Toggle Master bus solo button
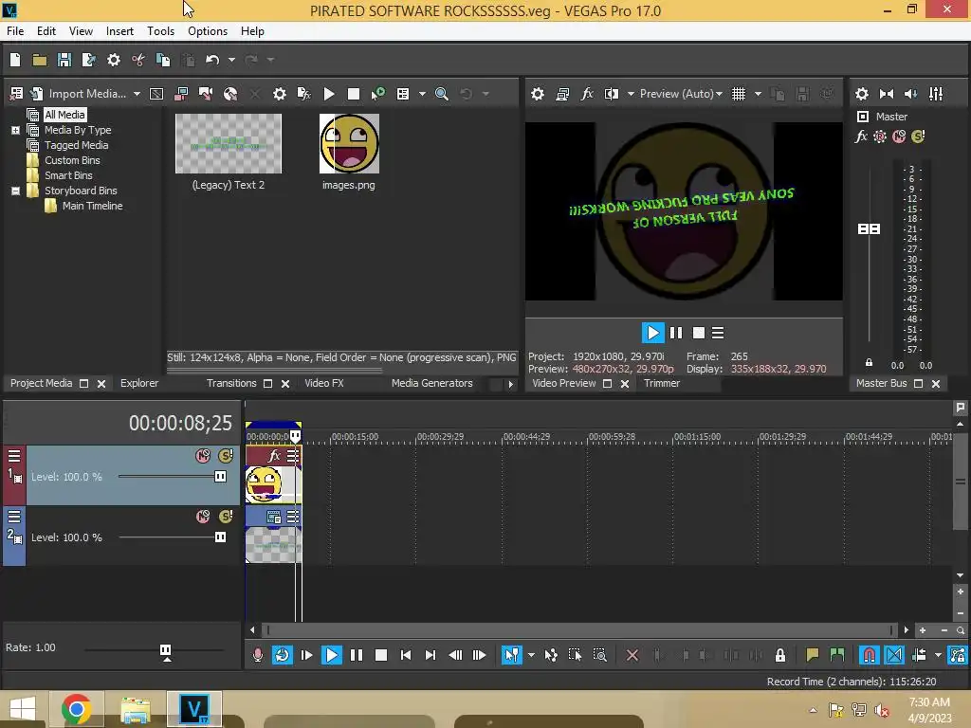This screenshot has height=728, width=971. click(x=918, y=136)
